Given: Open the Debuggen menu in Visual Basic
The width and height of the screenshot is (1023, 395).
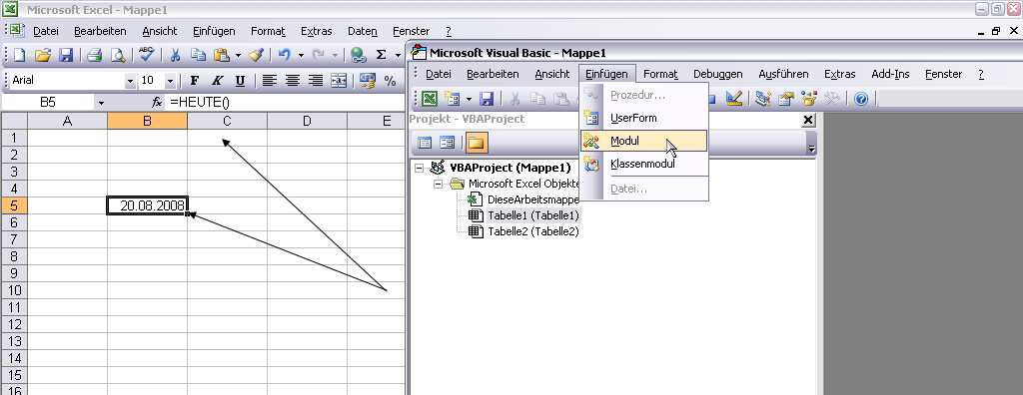Looking at the screenshot, I should tap(717, 74).
